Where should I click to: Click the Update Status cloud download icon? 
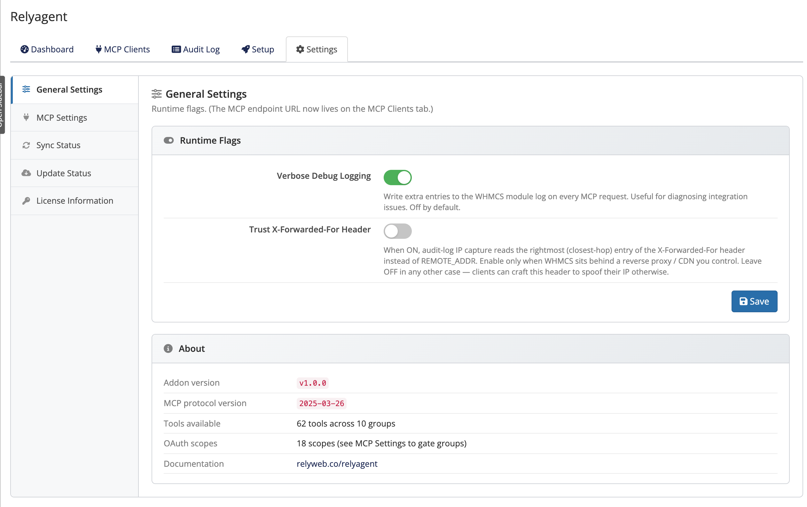pos(26,173)
